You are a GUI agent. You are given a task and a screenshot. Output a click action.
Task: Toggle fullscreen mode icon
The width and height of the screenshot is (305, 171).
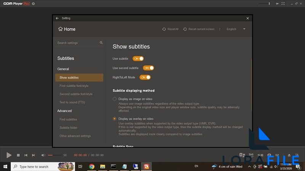click(283, 3)
